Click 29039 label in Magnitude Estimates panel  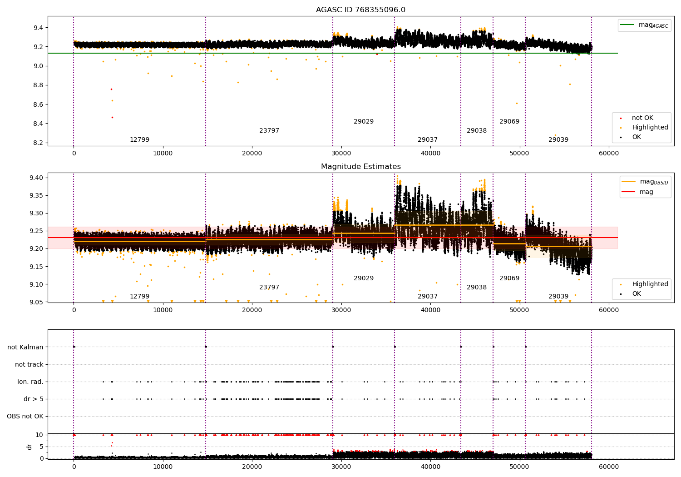coord(558,297)
